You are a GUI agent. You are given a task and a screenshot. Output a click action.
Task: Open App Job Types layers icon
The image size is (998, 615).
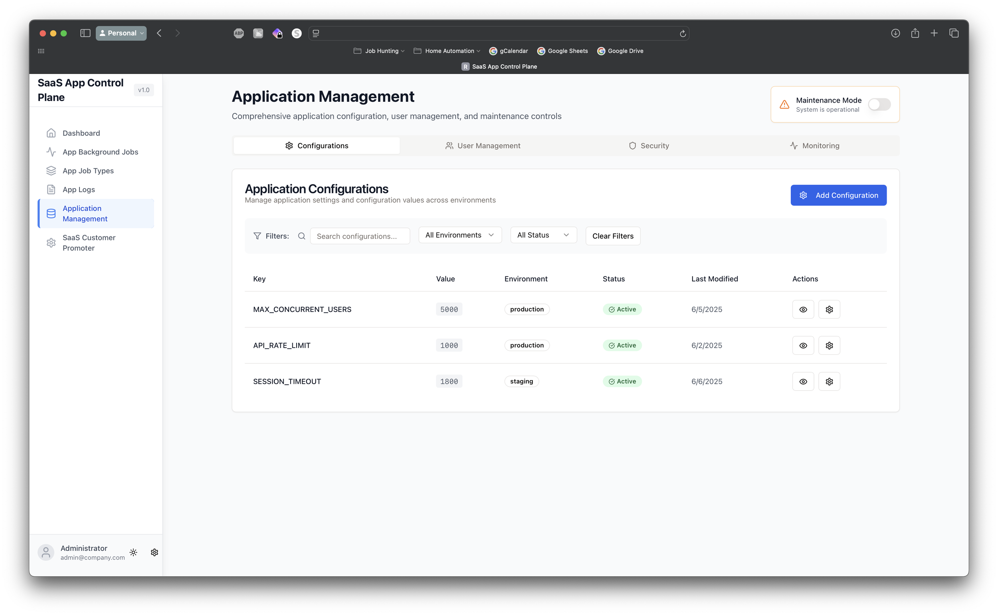pyautogui.click(x=51, y=171)
